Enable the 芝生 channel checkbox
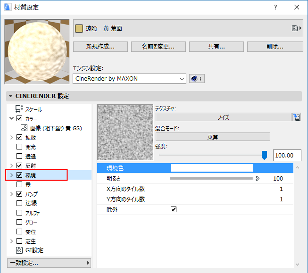The height and width of the screenshot is (273, 308). tap(19, 241)
